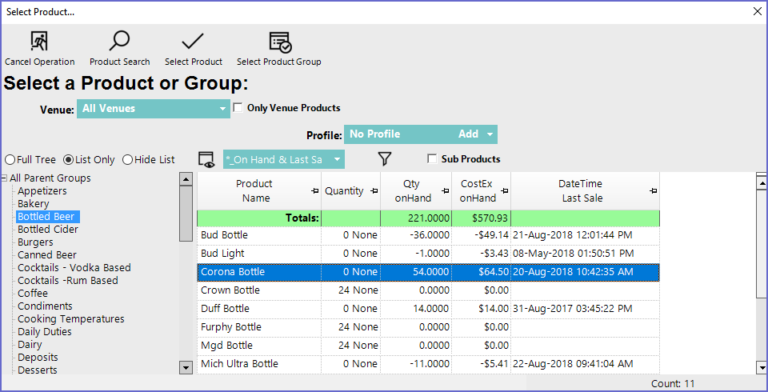The height and width of the screenshot is (392, 768).
Task: Click the Select Product Group icon
Action: tap(279, 42)
